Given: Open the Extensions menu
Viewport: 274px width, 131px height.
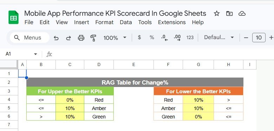Looking at the screenshot, I should [x=172, y=22].
